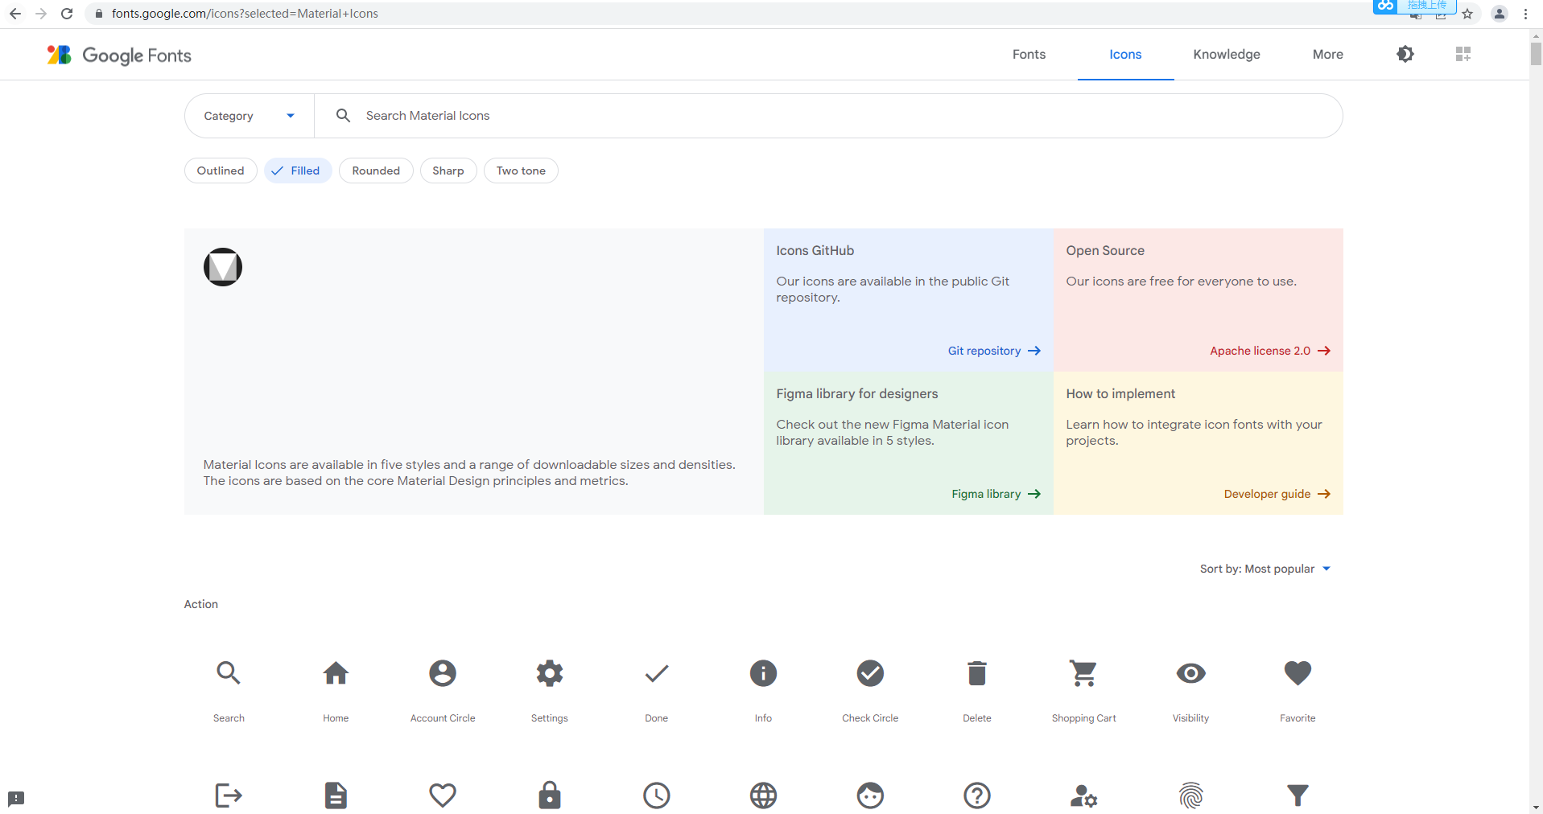Open the Developer guide link
Screen dimensions: 1543x814
(x=1277, y=494)
